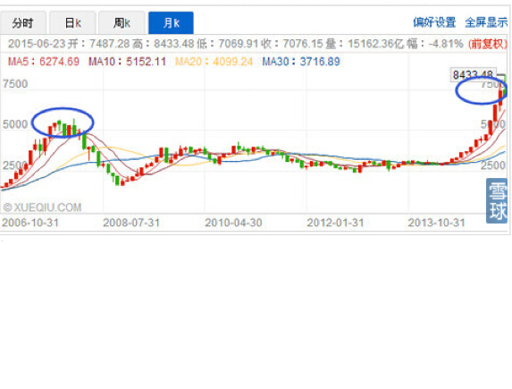The image size is (512, 389).
Task: Click the MA30 moving average label
Action: 301,61
